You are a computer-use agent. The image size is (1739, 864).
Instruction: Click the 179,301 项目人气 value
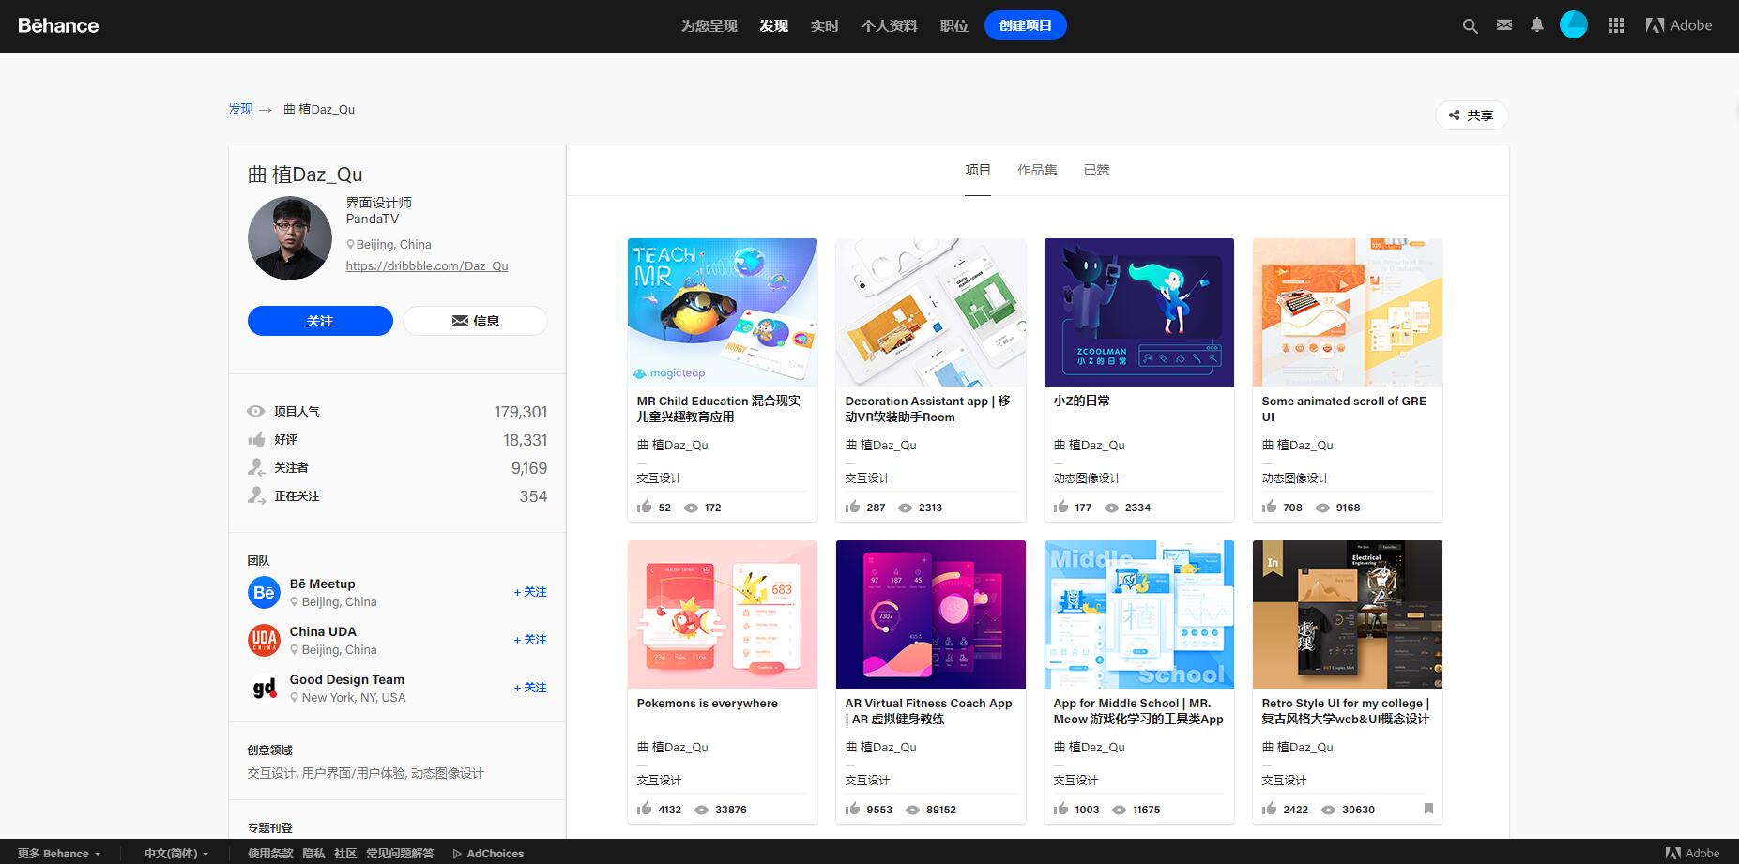(x=521, y=412)
